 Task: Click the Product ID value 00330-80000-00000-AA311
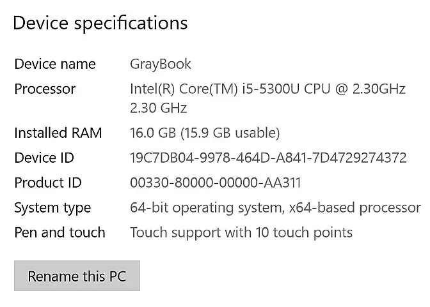pyautogui.click(x=215, y=183)
